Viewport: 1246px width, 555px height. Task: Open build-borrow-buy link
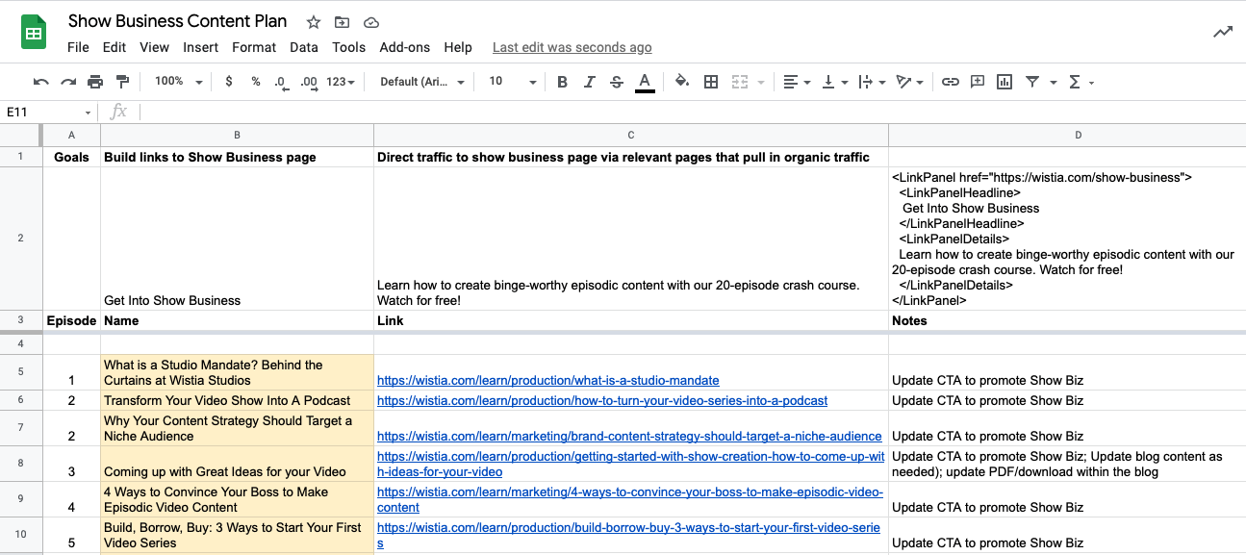[x=628, y=535]
